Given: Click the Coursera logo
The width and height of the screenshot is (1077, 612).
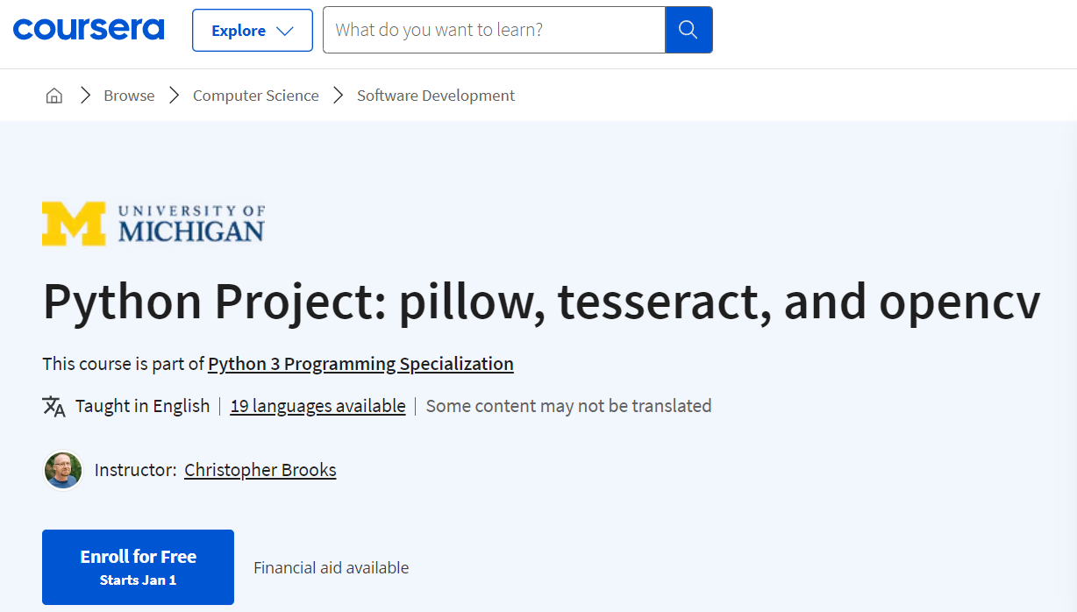Looking at the screenshot, I should (x=89, y=30).
